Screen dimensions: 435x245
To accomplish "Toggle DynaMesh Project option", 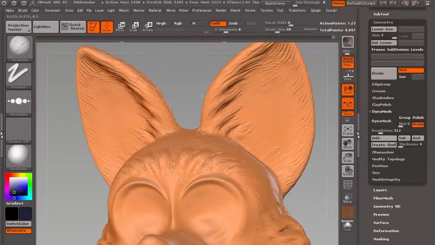I will pyautogui.click(x=418, y=124).
